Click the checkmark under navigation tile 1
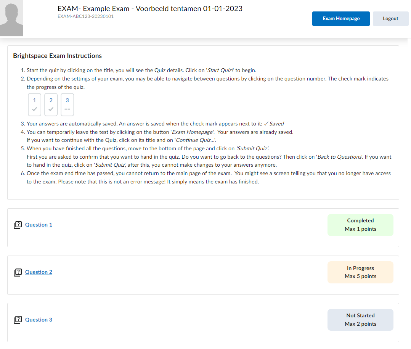Image resolution: width=411 pixels, height=349 pixels. coord(34,110)
